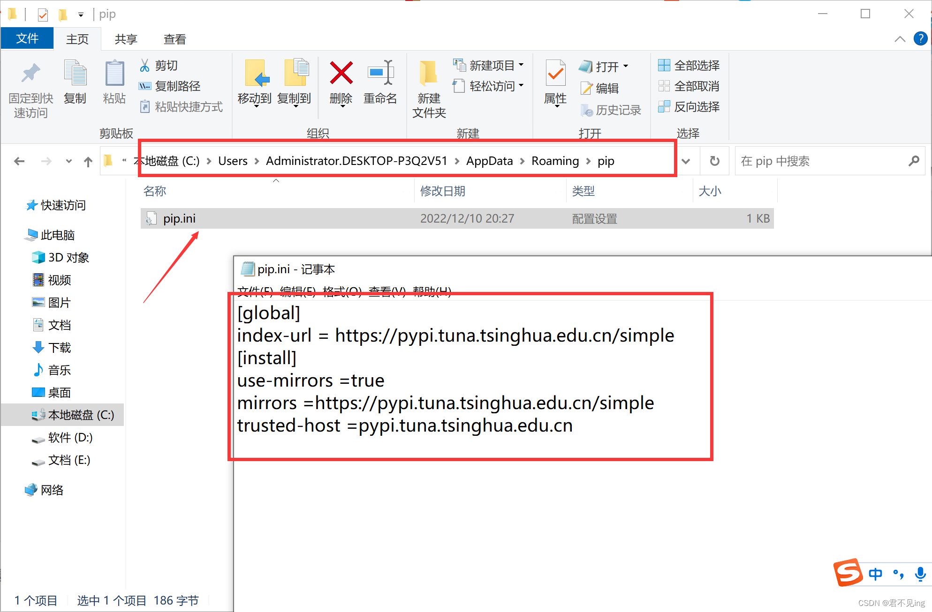This screenshot has width=932, height=612.
Task: Click the Rename icon in ribbon
Action: point(380,74)
